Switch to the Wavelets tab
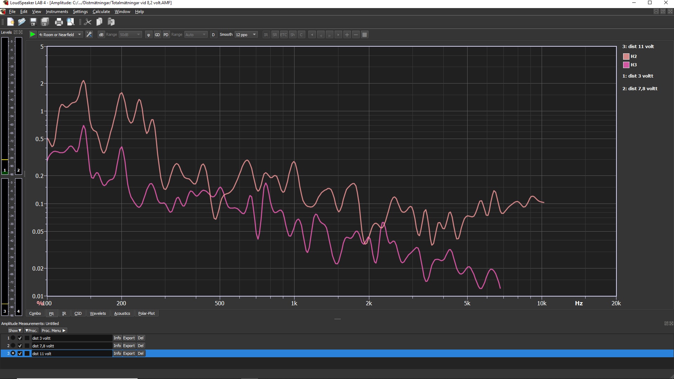The height and width of the screenshot is (379, 674). pyautogui.click(x=98, y=313)
